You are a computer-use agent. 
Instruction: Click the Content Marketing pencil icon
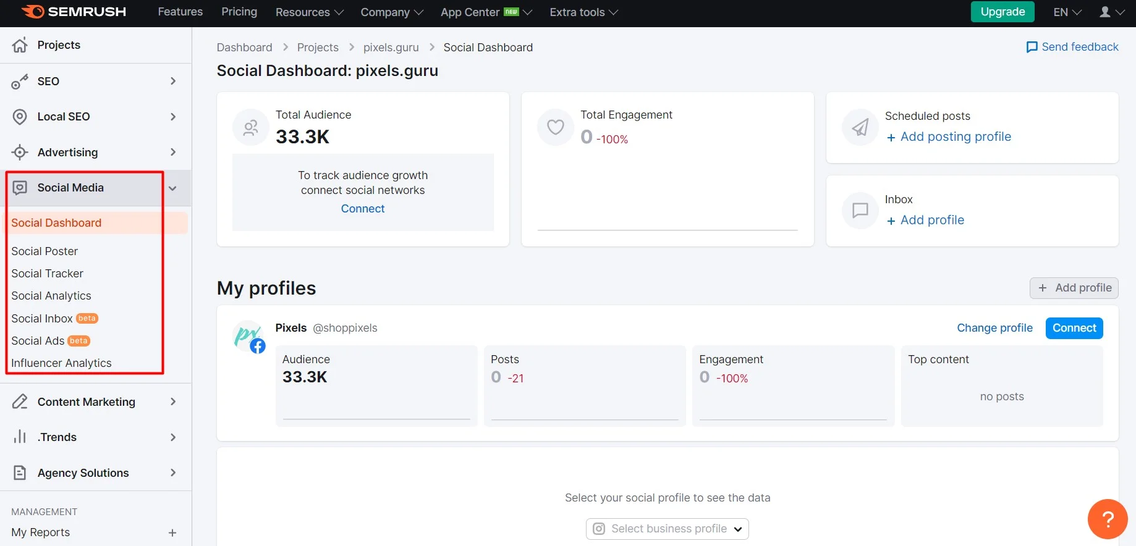[20, 401]
